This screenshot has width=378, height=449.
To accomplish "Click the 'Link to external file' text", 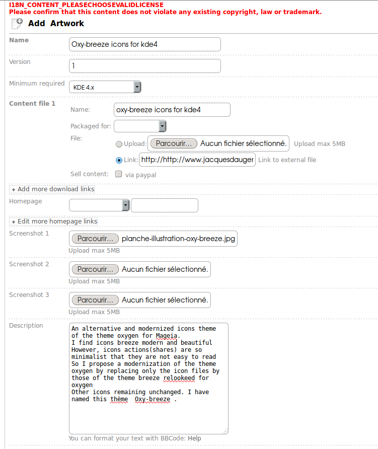I will point(287,160).
